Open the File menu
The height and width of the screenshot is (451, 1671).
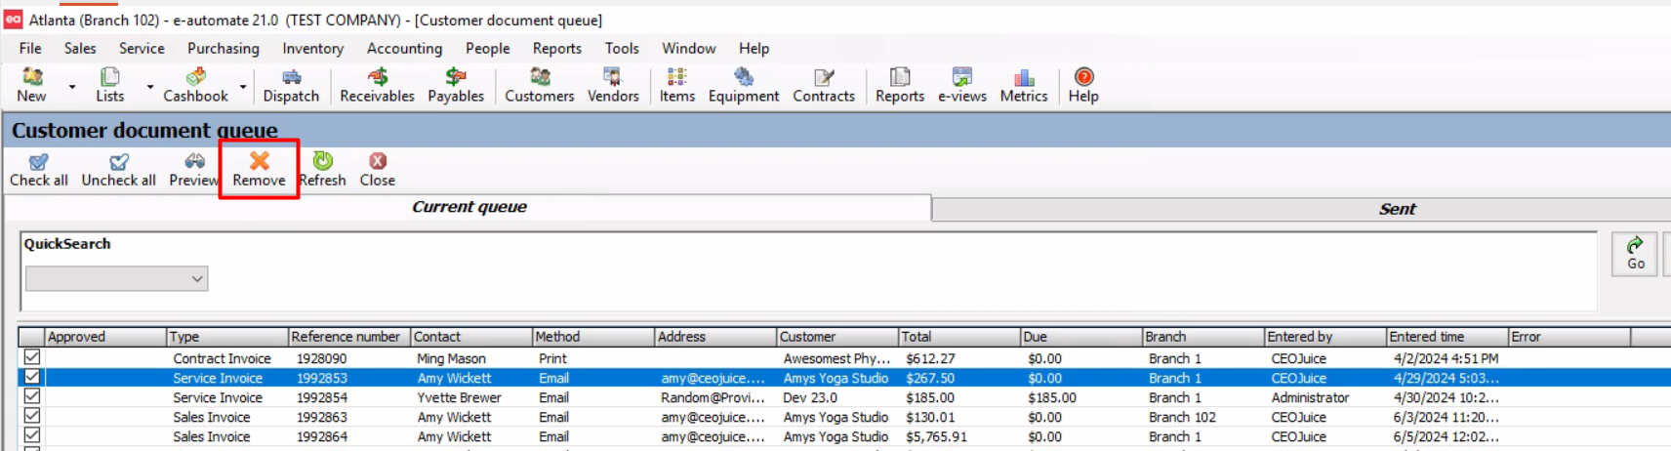click(x=30, y=48)
